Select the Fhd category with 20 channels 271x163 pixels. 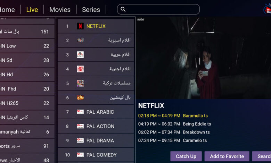pyautogui.click(x=27, y=89)
